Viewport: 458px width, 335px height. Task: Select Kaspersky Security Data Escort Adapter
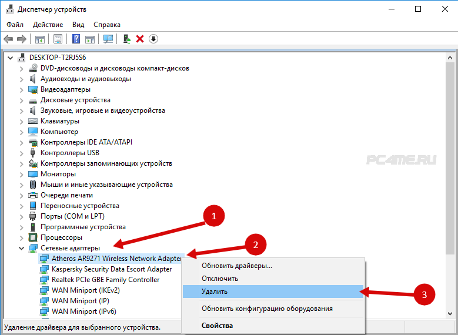coord(112,269)
